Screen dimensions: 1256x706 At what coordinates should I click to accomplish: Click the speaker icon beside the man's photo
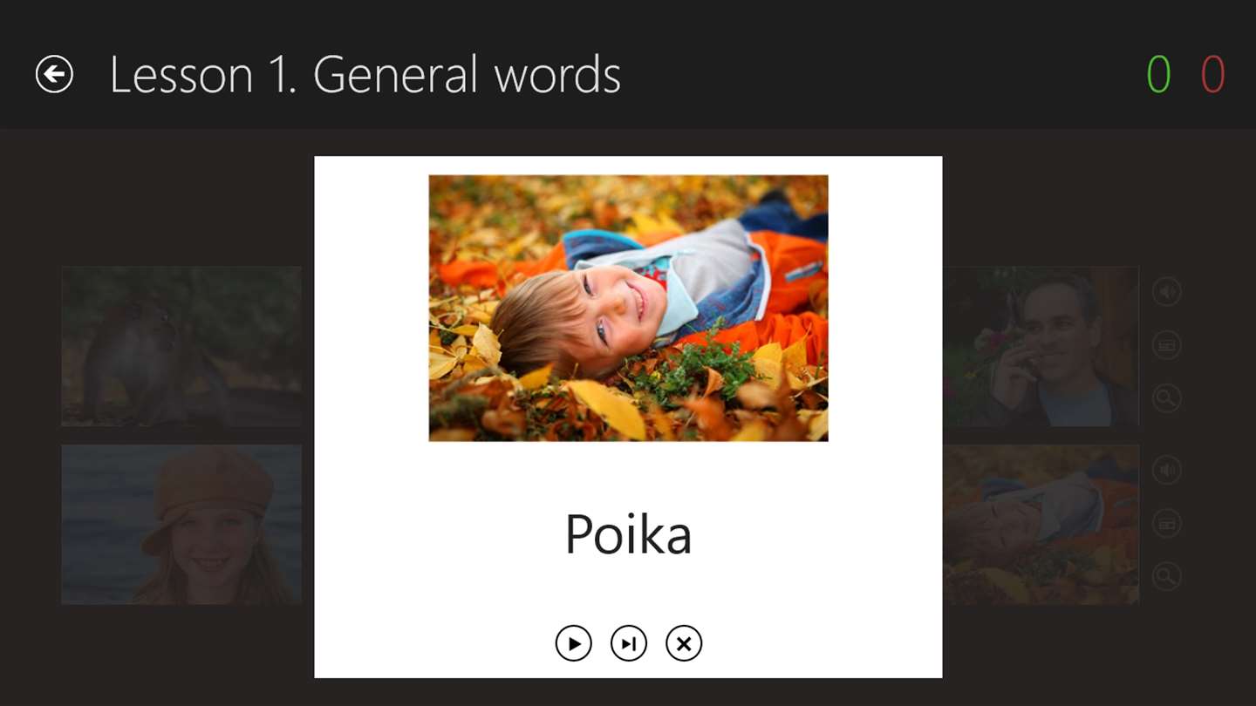coord(1166,292)
